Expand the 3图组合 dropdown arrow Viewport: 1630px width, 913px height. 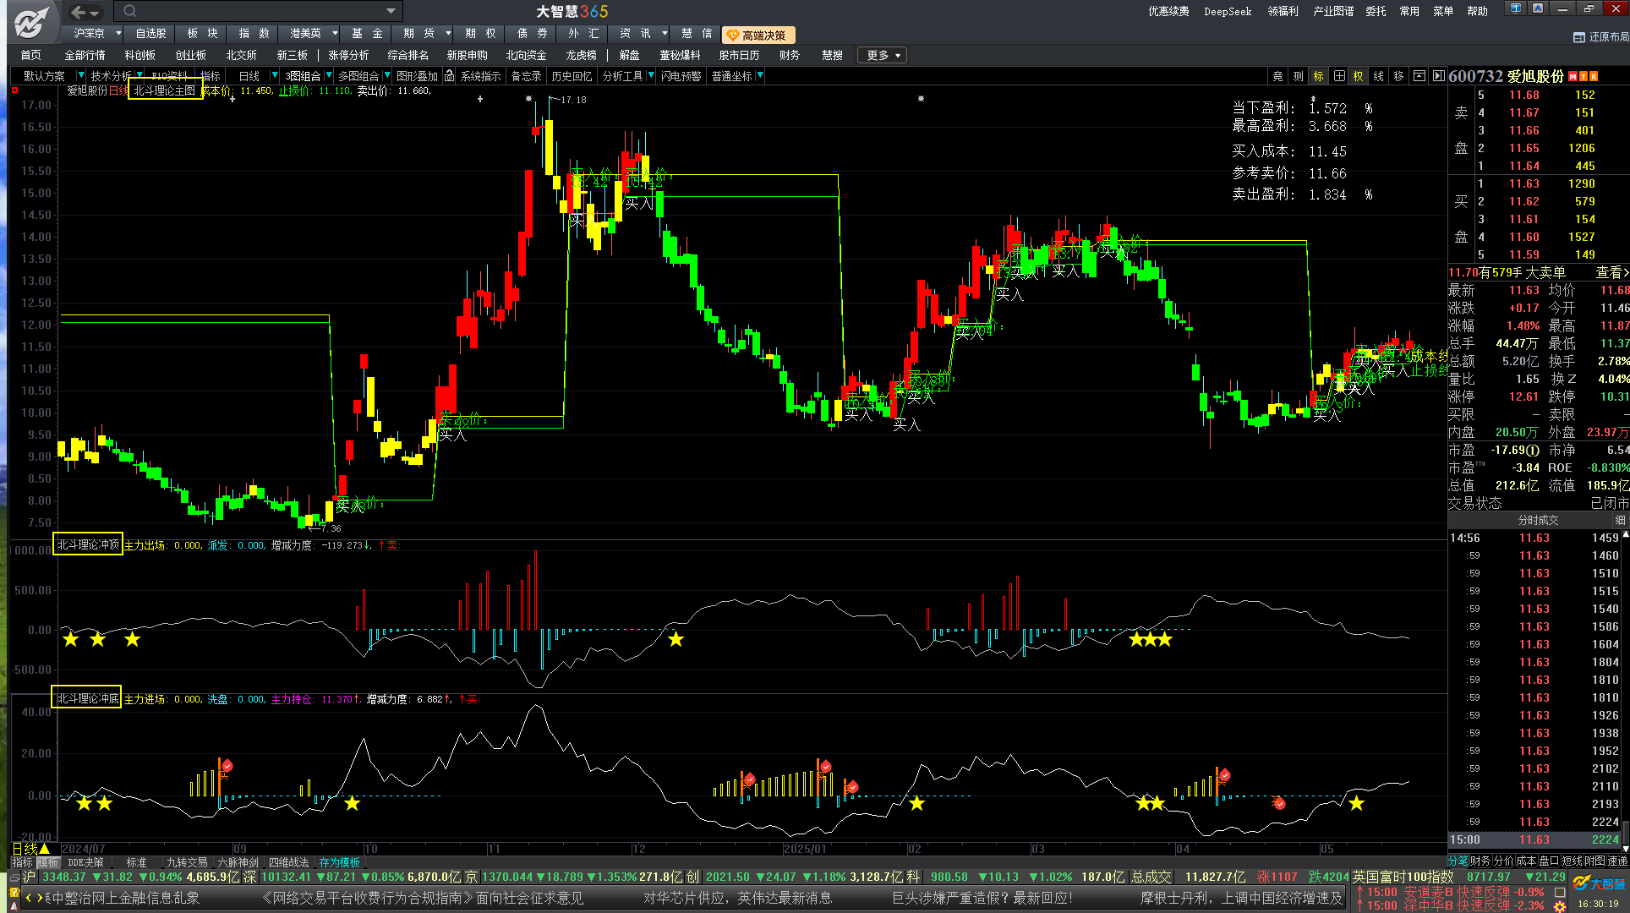point(329,76)
